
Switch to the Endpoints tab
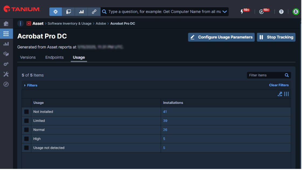pos(54,57)
